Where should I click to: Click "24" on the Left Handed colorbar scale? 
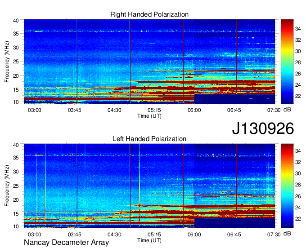298,208
